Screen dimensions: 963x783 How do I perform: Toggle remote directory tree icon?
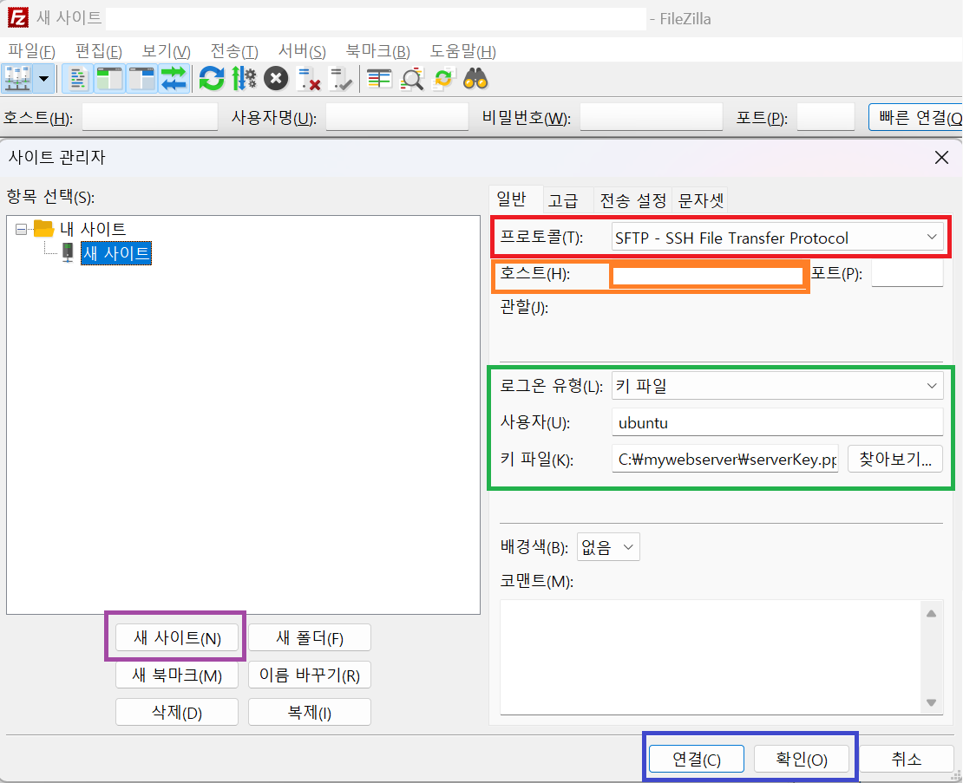click(142, 79)
